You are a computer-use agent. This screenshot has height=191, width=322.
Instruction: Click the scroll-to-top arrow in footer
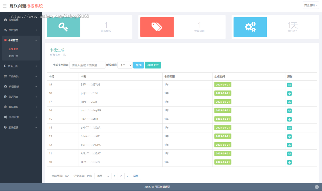tap(317, 187)
